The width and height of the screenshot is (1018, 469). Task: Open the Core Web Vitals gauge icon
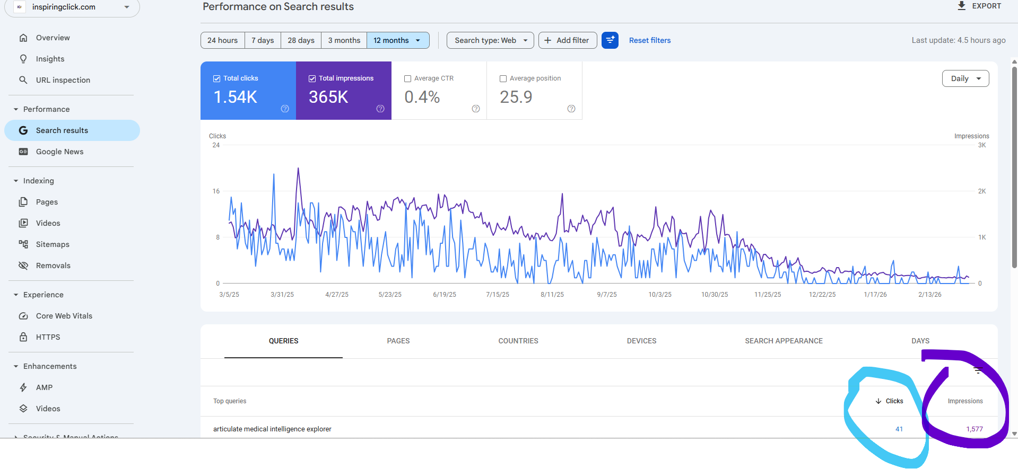click(x=23, y=316)
